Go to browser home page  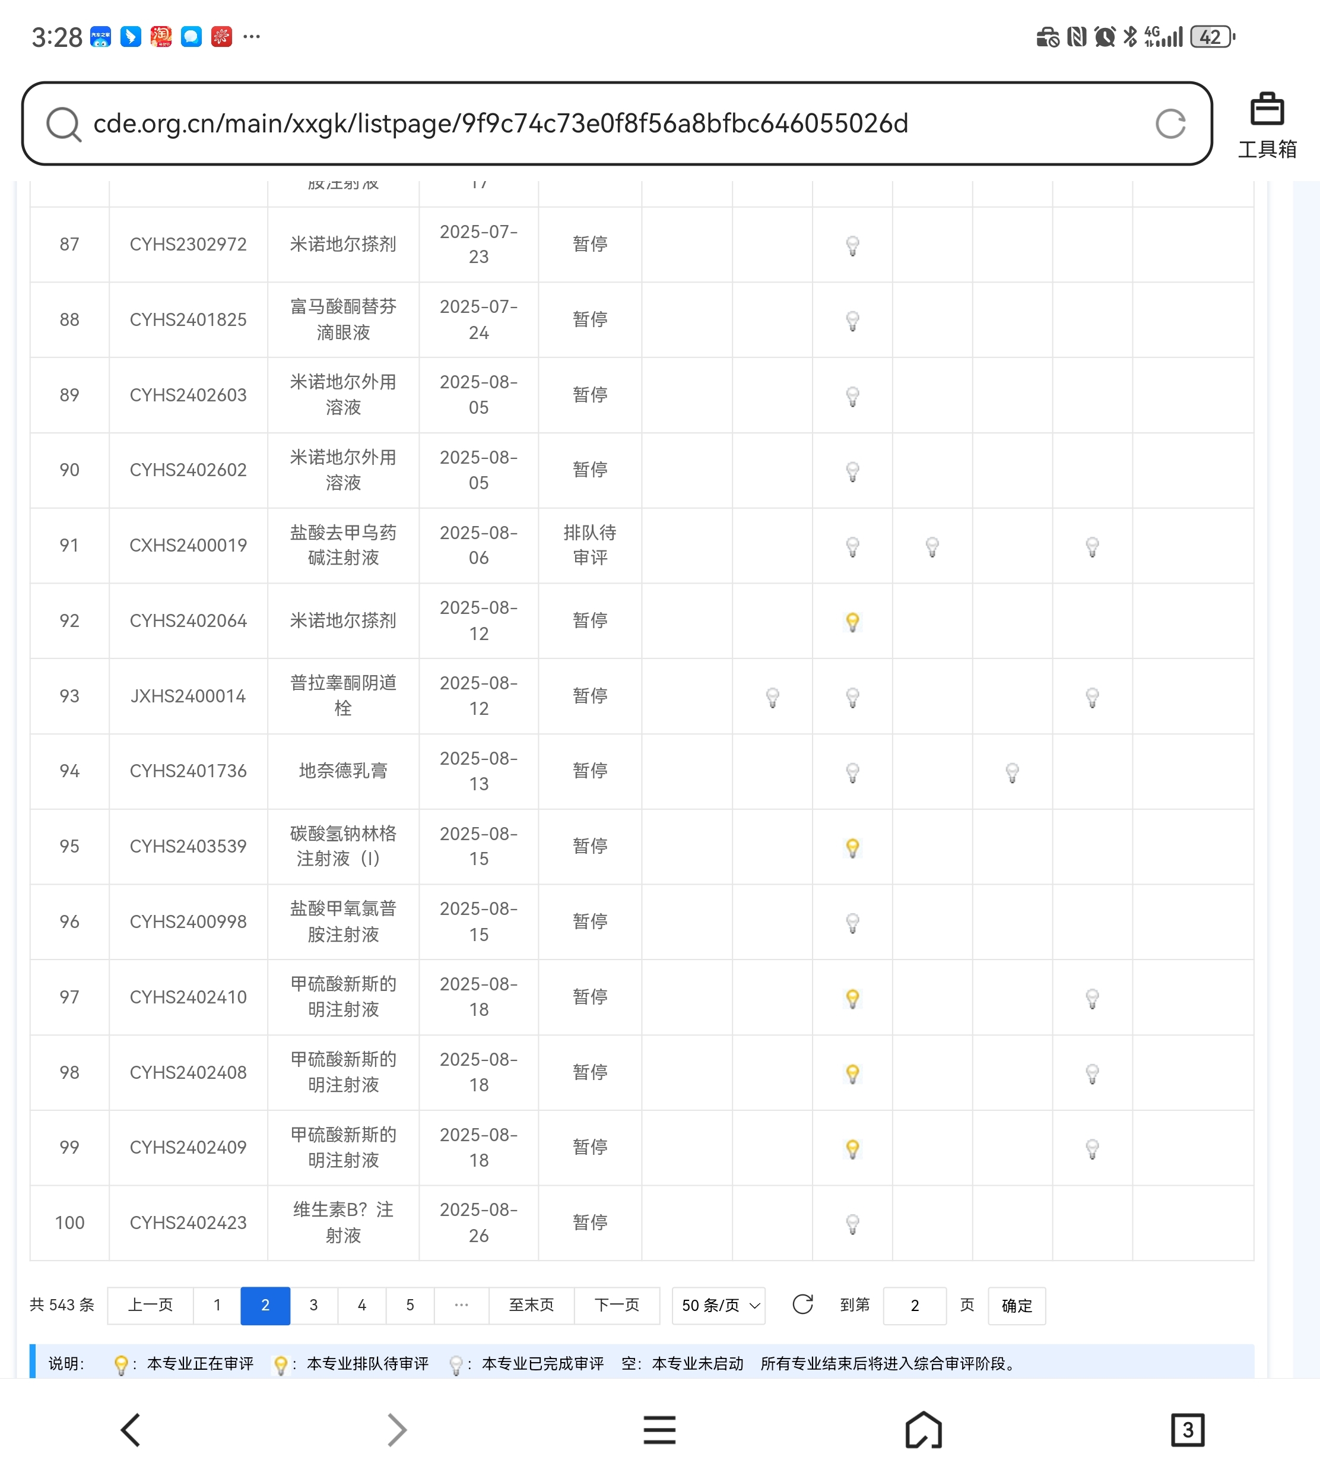tap(924, 1430)
